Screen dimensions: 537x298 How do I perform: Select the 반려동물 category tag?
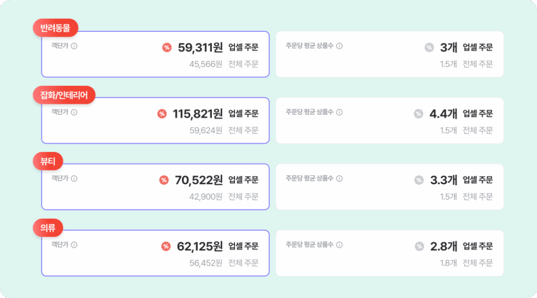click(56, 28)
